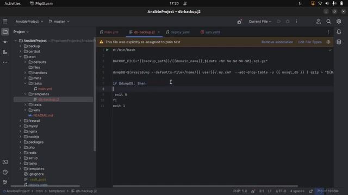
Task: Click status bar debug listener icon next to PHP
Action: click(x=253, y=191)
